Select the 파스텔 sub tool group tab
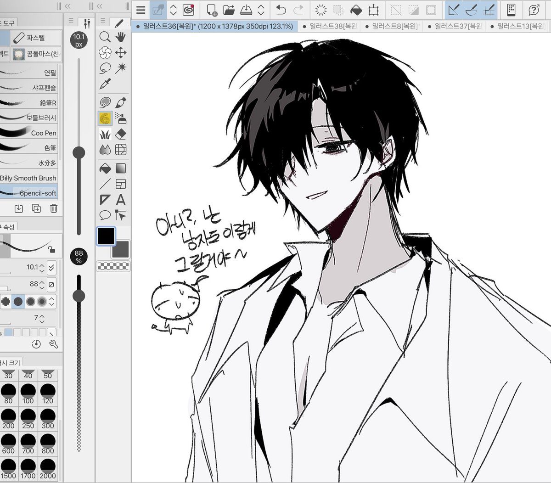The height and width of the screenshot is (483, 551). click(36, 38)
